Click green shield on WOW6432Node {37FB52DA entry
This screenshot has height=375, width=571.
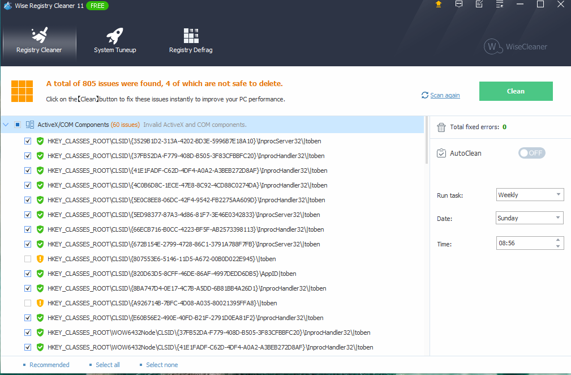click(x=40, y=333)
